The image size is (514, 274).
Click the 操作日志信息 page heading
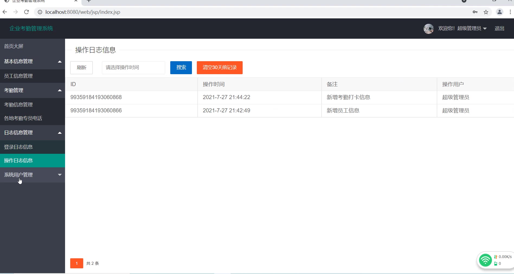[95, 50]
